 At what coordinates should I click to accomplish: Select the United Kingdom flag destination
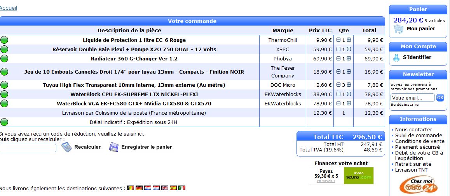pyautogui.click(x=164, y=188)
